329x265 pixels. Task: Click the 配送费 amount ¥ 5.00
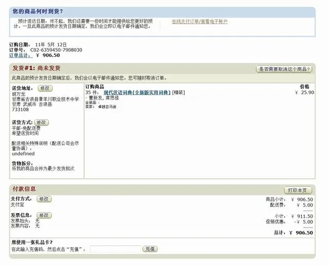click(x=305, y=205)
